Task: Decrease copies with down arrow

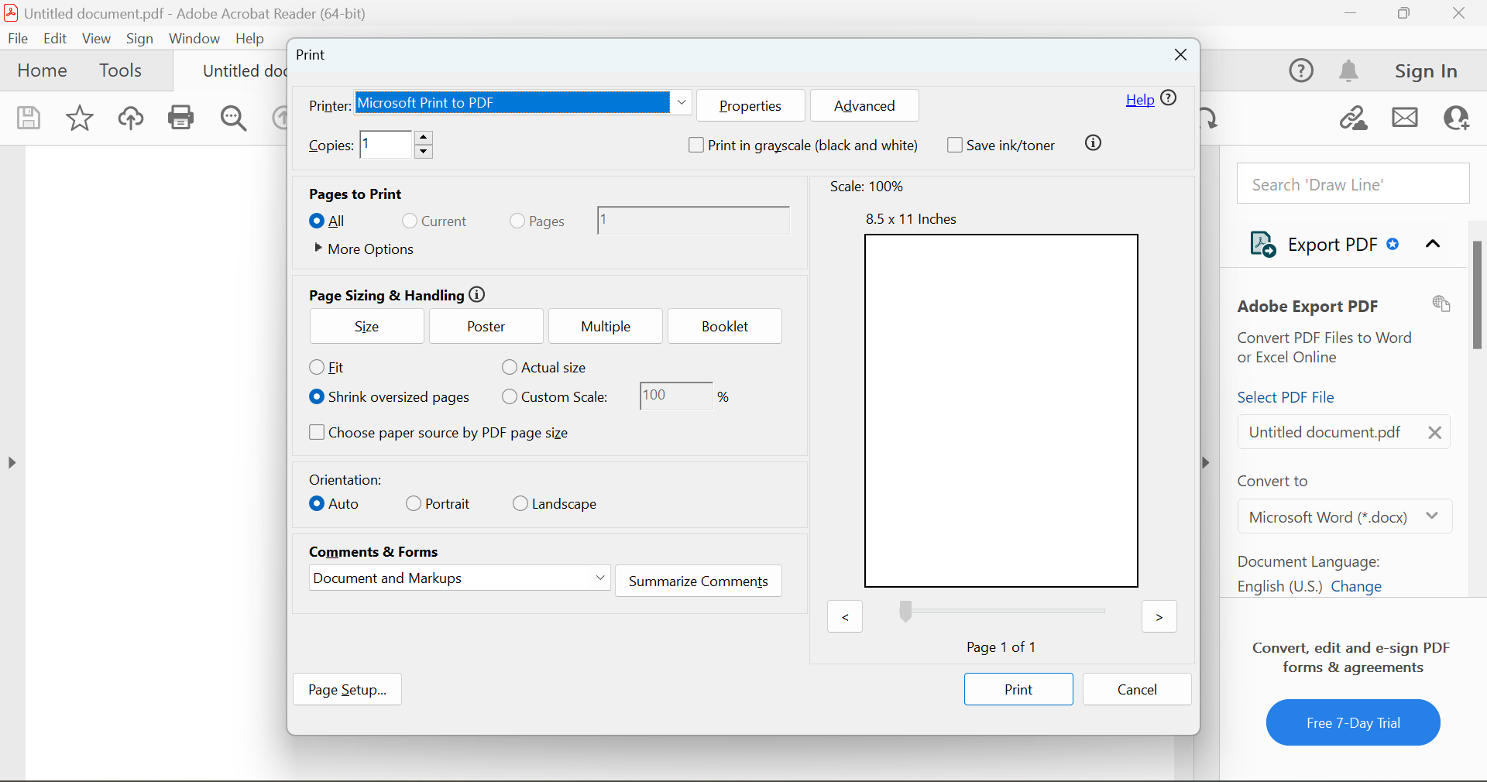Action: pyautogui.click(x=423, y=152)
